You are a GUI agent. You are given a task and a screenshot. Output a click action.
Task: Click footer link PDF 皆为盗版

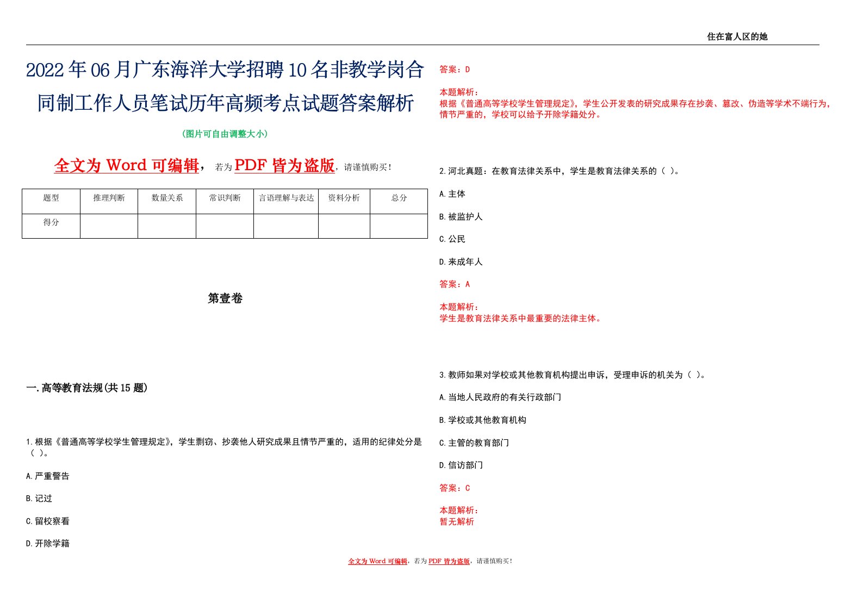click(449, 562)
